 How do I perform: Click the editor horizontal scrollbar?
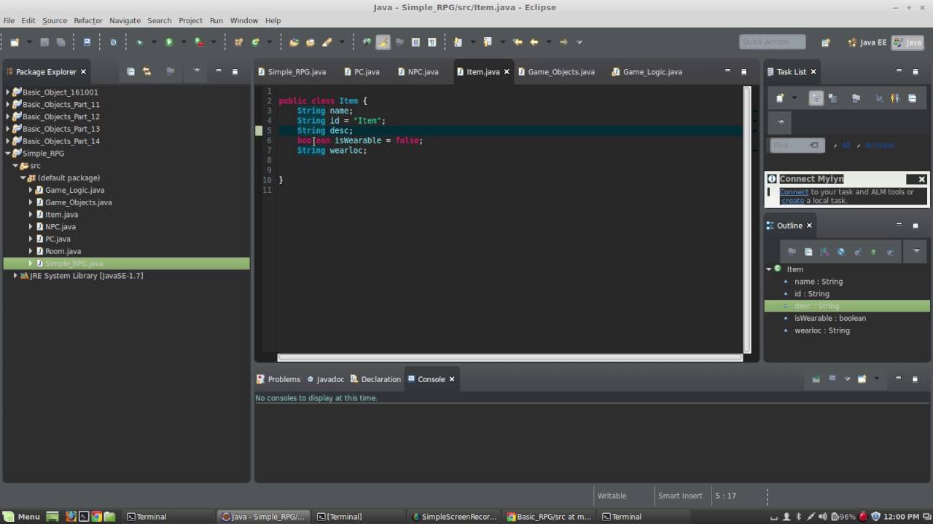tap(510, 357)
